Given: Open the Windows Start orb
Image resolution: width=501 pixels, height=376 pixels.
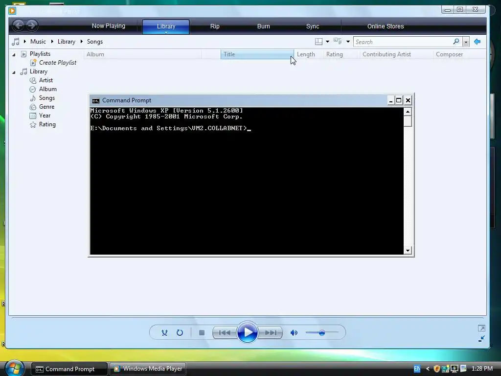Looking at the screenshot, I should 14,368.
